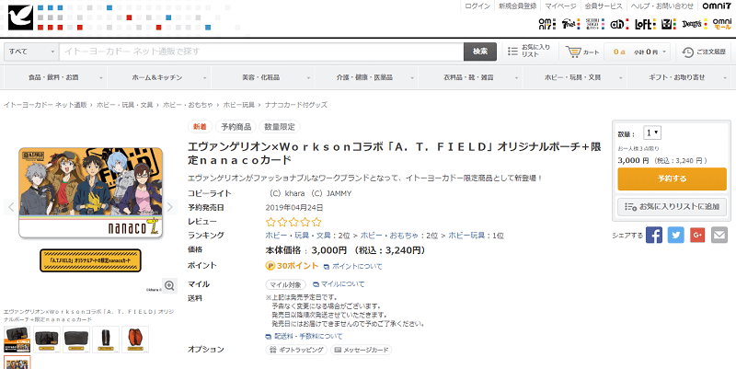Click the Ito-Yokado dove logo
Screen dimensions: 736x369
coord(20,17)
